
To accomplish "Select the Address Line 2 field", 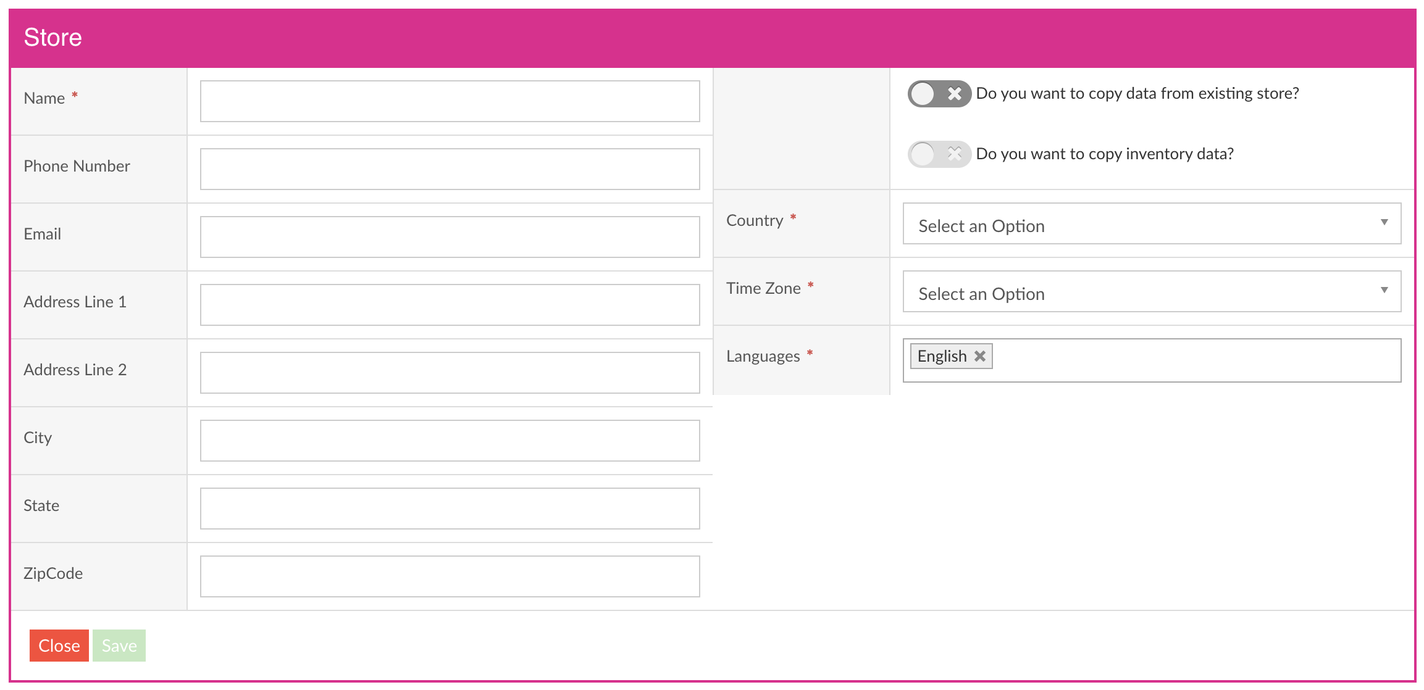I will pyautogui.click(x=450, y=373).
